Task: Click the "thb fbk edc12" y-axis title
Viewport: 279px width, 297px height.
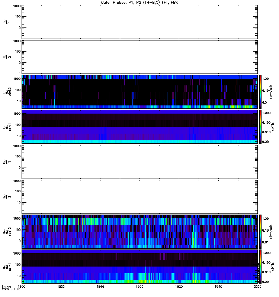Action: pos(7,92)
